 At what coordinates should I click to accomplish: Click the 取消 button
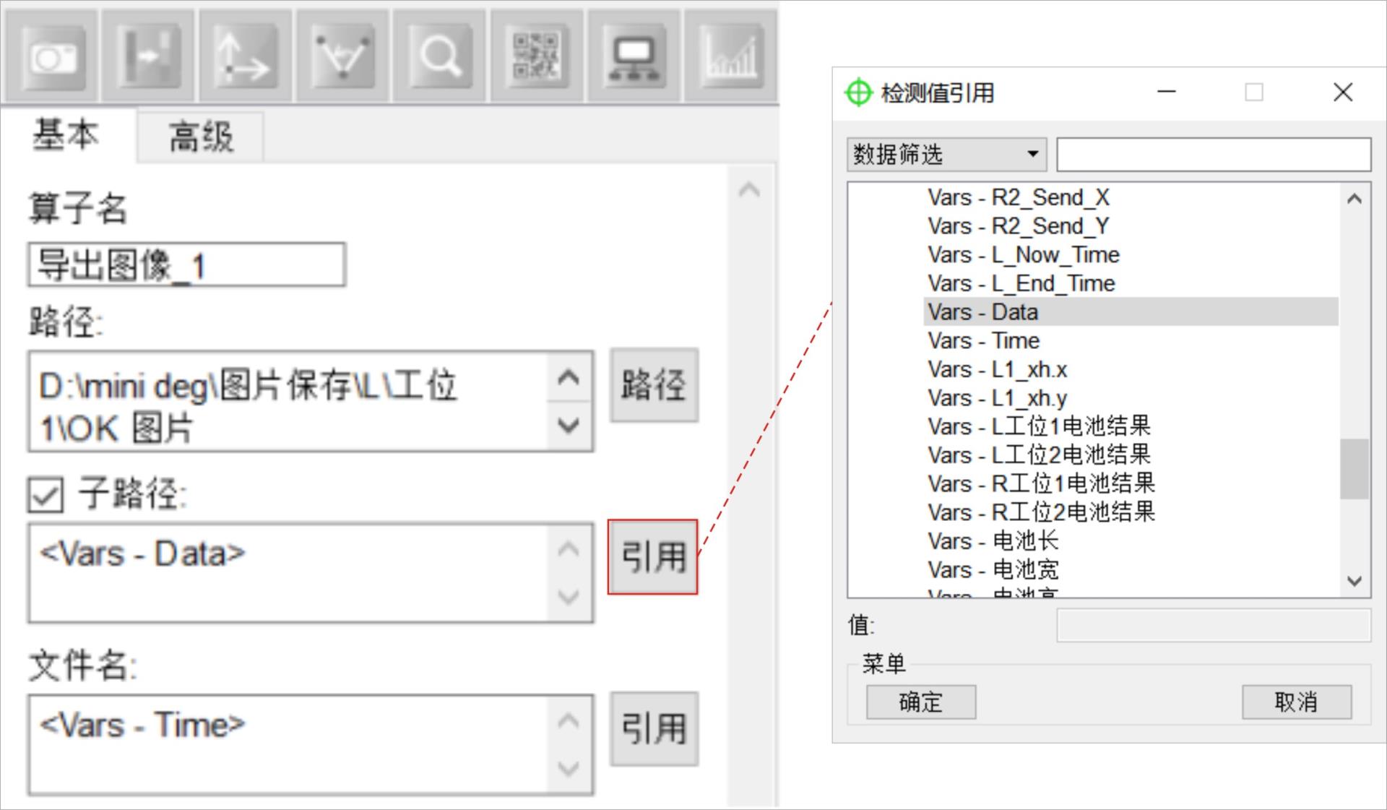1296,702
